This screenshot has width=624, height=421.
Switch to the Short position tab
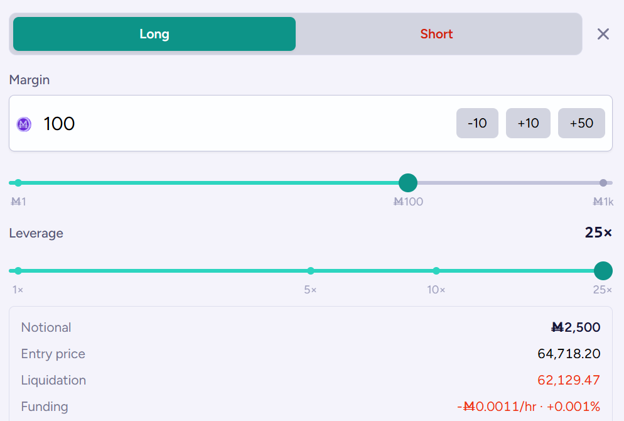click(x=436, y=34)
